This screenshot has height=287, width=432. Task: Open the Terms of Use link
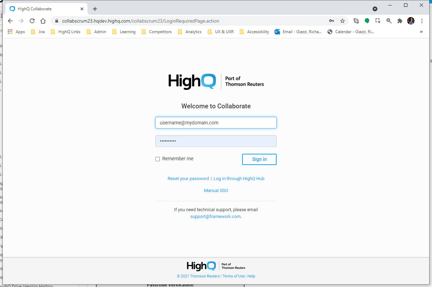(x=234, y=276)
